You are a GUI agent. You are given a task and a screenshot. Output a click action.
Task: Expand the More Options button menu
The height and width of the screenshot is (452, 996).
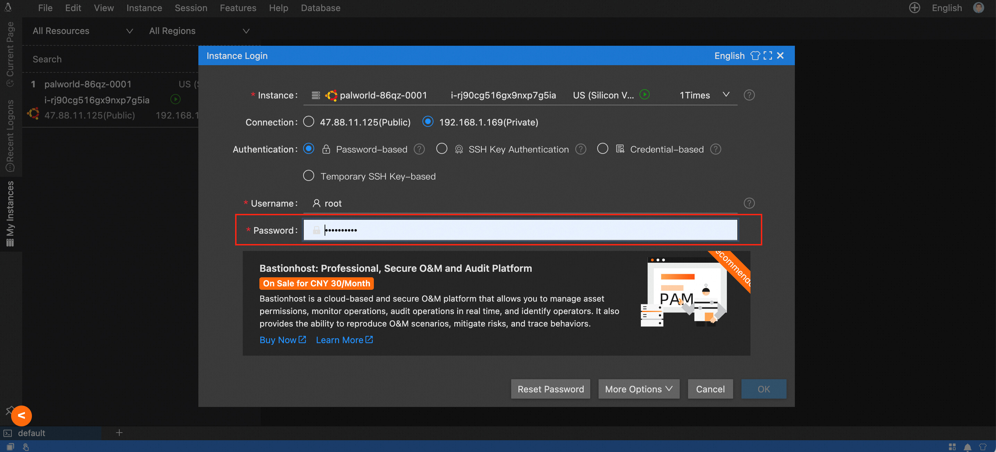tap(639, 389)
